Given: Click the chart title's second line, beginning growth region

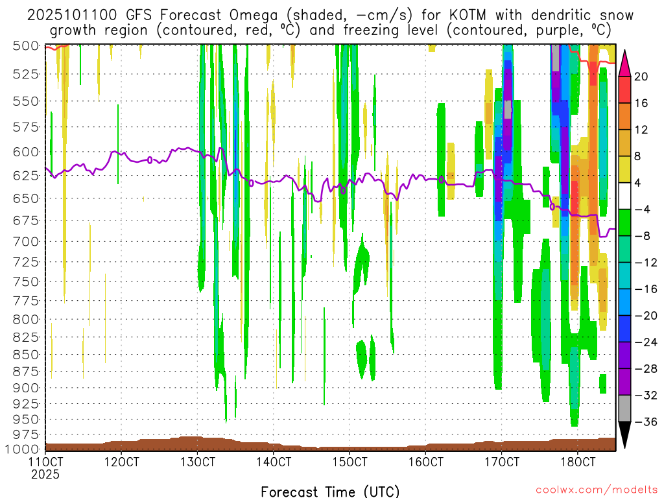Looking at the screenshot, I should (x=330, y=30).
